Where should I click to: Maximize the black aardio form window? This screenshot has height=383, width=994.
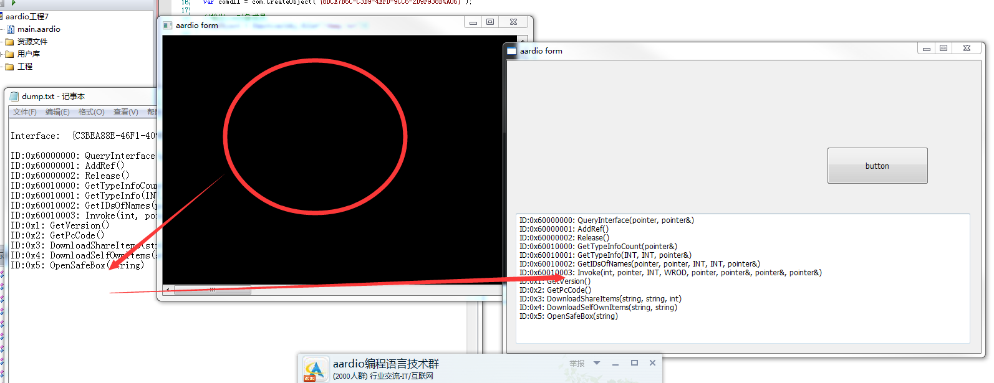pyautogui.click(x=490, y=22)
